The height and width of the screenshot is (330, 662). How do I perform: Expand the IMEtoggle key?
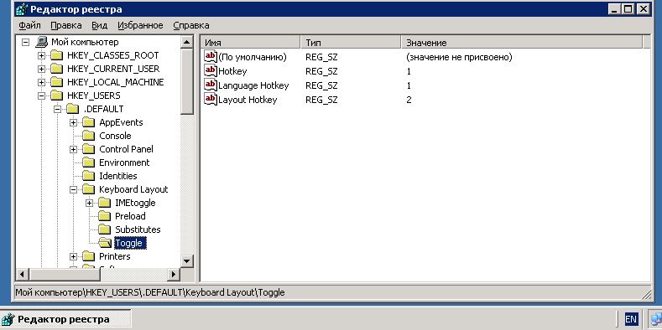click(90, 204)
